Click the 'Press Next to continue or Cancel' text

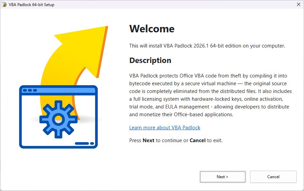pyautogui.click(x=176, y=140)
